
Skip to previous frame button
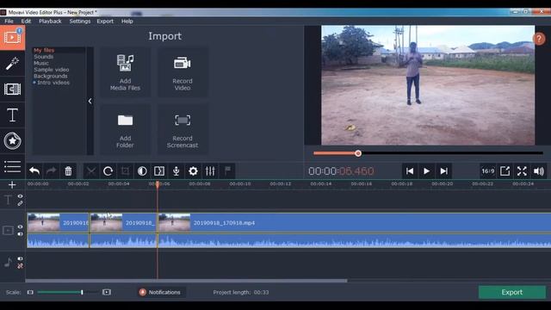click(410, 171)
